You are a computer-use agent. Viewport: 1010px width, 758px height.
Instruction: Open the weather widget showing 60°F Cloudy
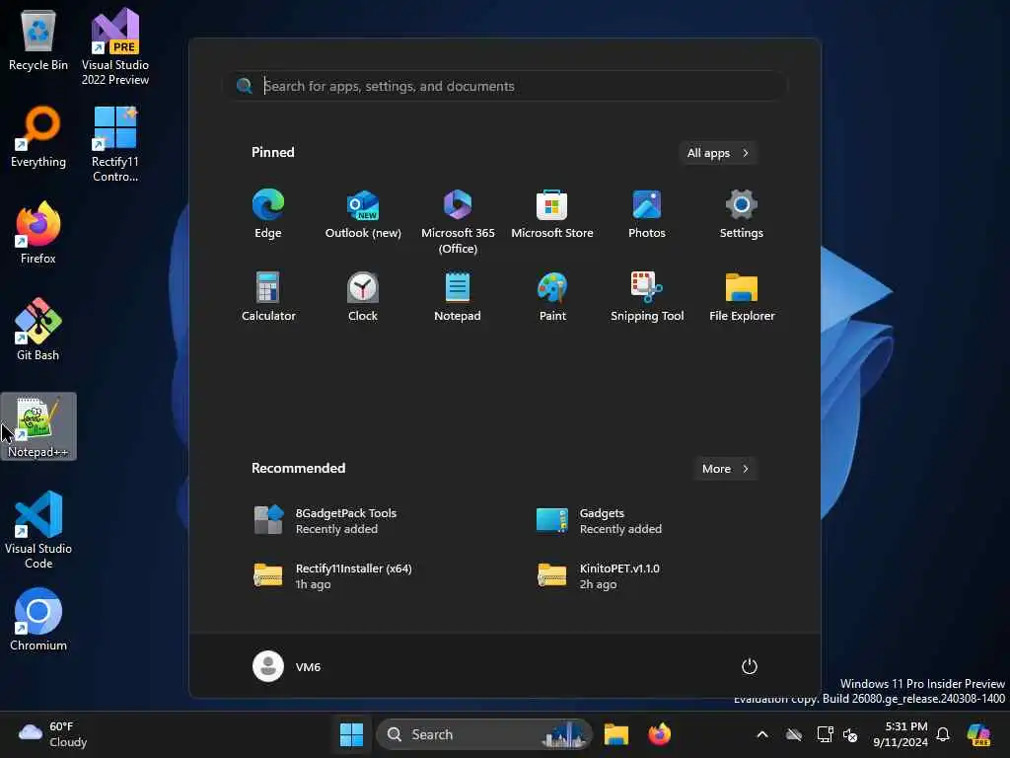coord(53,734)
